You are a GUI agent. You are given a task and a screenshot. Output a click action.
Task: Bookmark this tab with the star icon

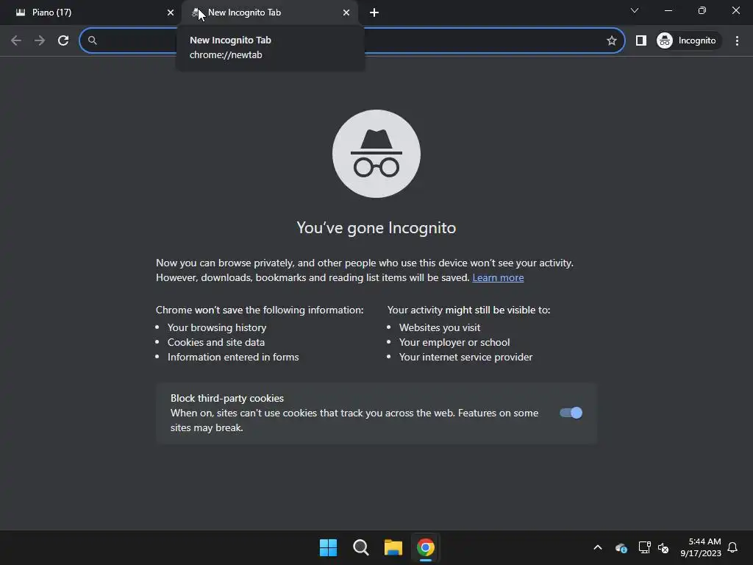pos(611,40)
